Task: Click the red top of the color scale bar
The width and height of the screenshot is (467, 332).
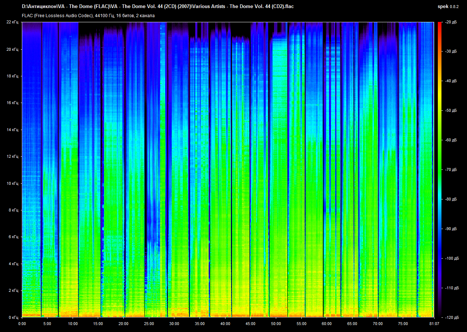Action: (x=440, y=24)
